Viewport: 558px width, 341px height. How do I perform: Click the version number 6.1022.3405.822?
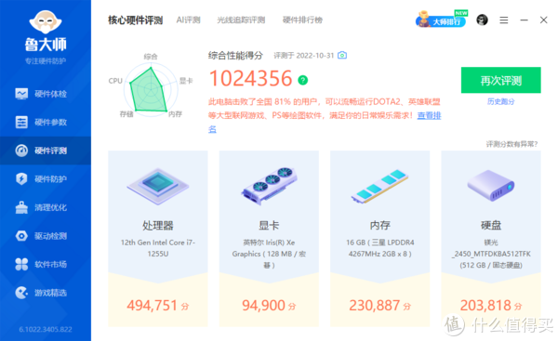[46, 330]
